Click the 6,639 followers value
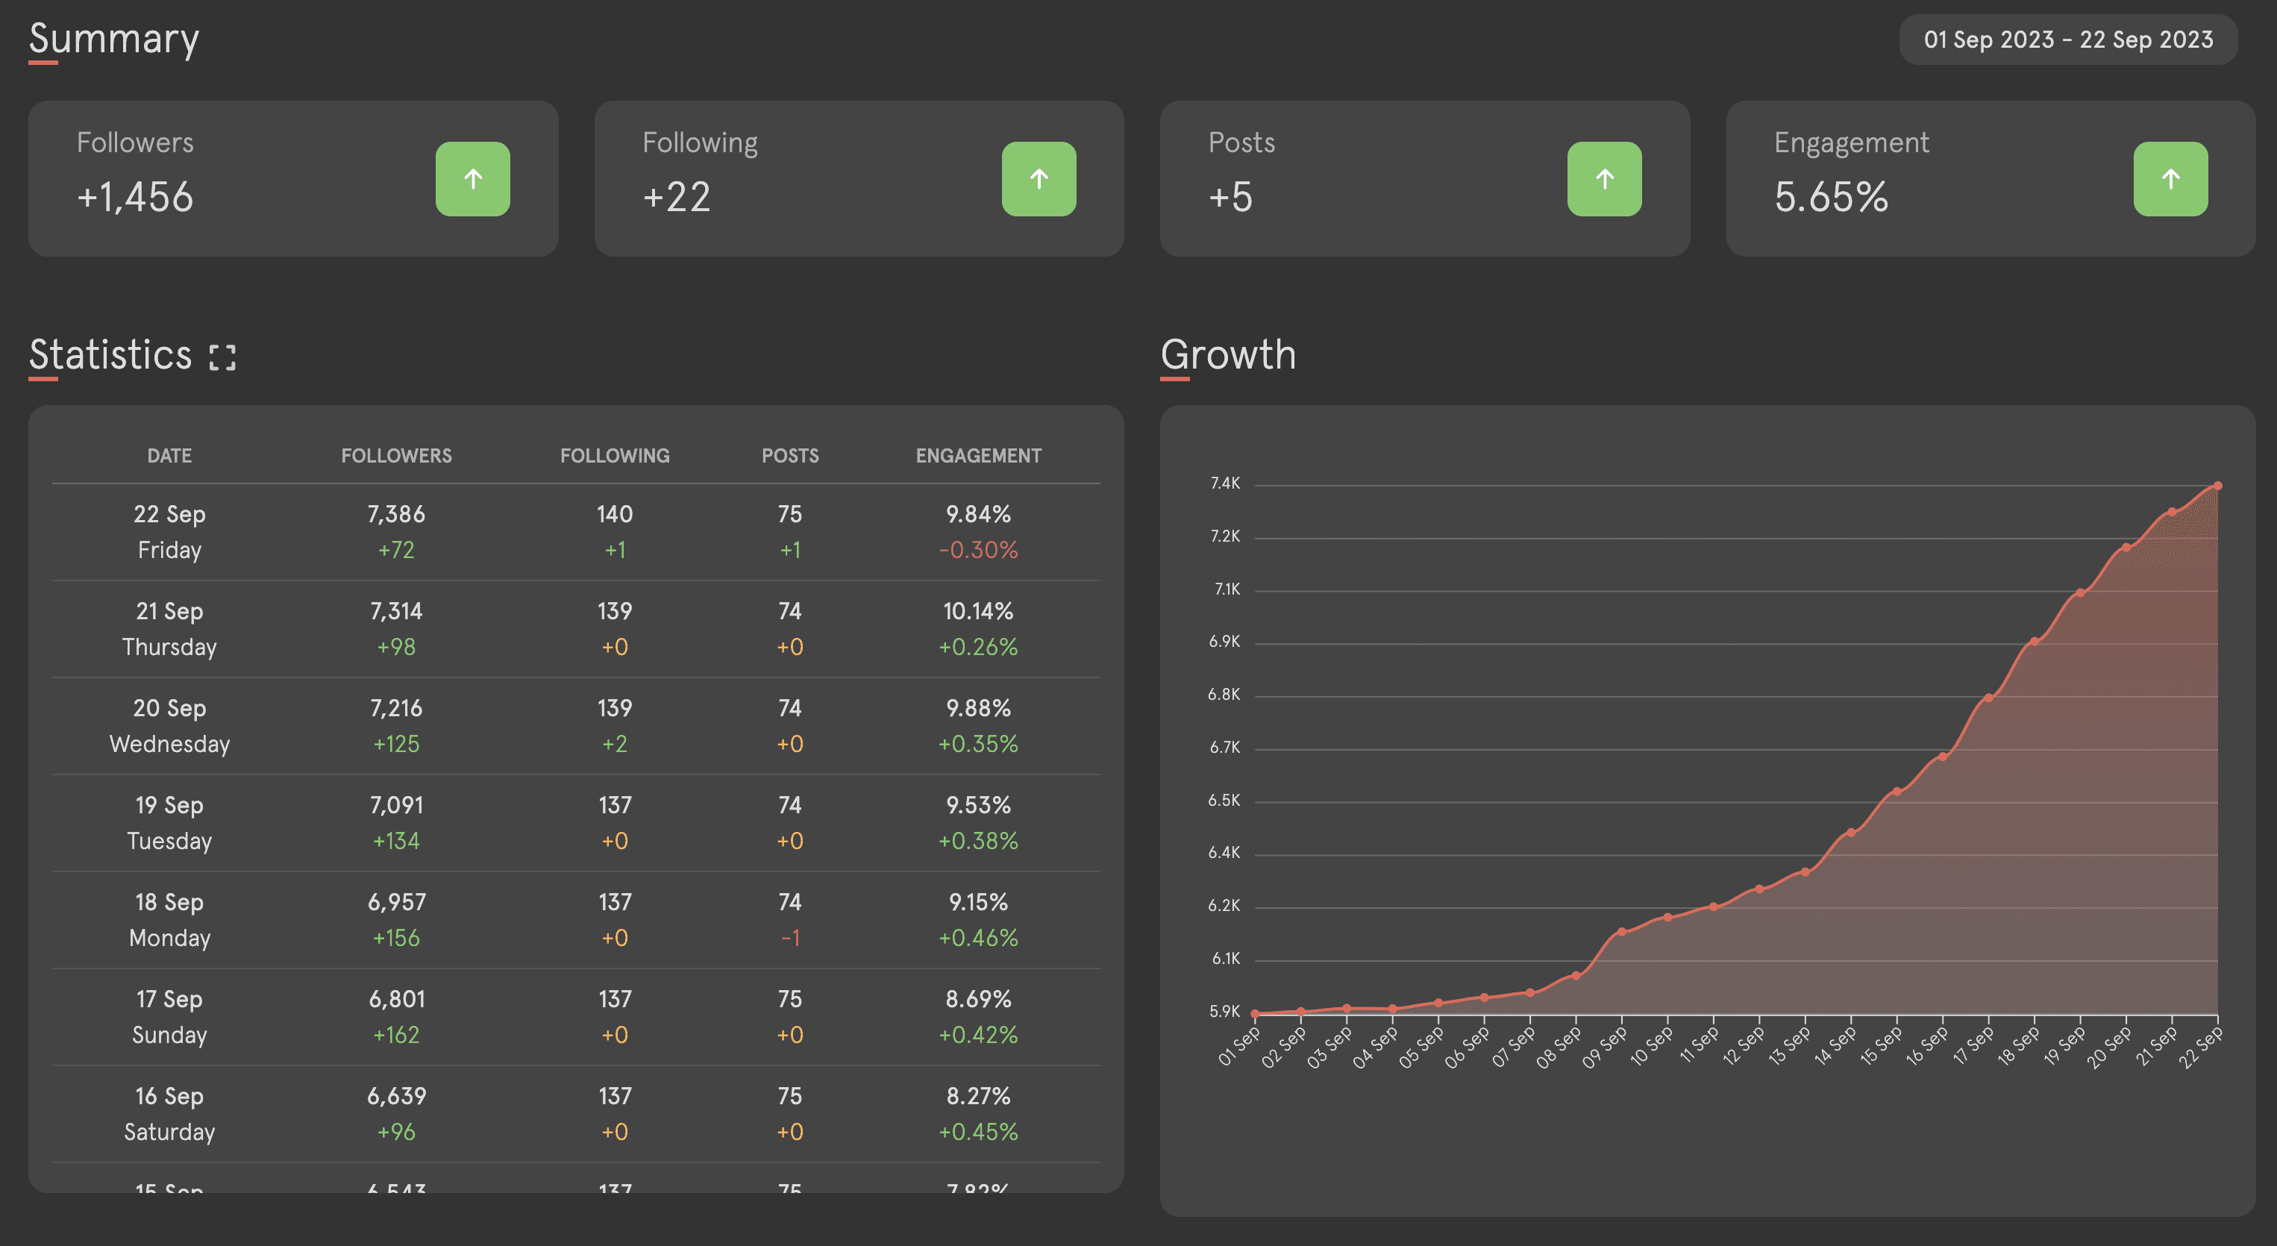Viewport: 2277px width, 1246px height. click(396, 1096)
